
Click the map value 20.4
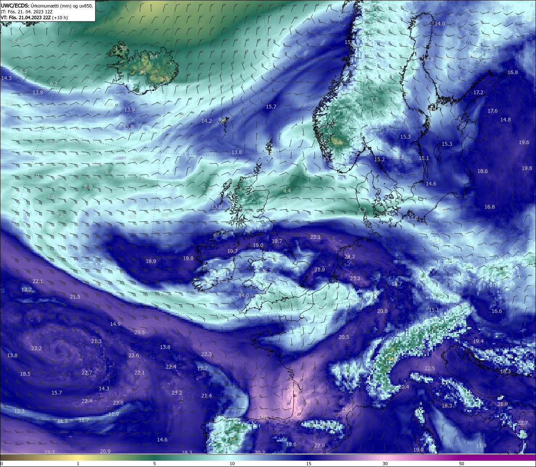(404, 387)
